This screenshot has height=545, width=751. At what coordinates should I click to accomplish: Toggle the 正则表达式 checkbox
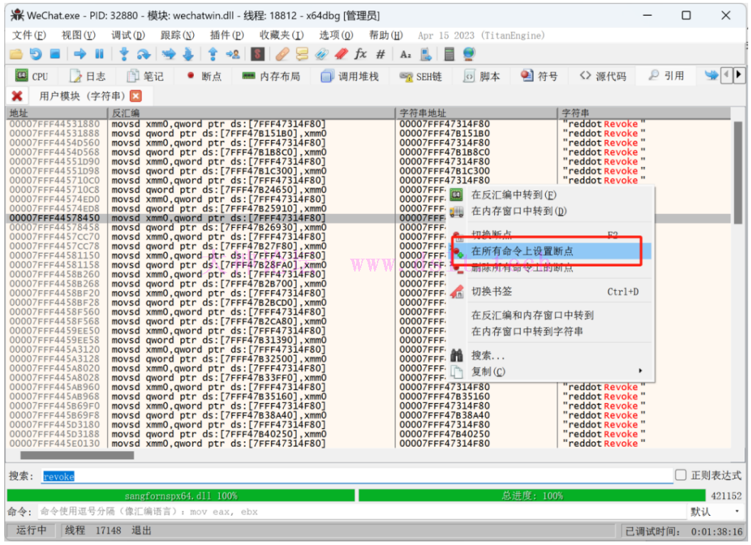pos(681,475)
